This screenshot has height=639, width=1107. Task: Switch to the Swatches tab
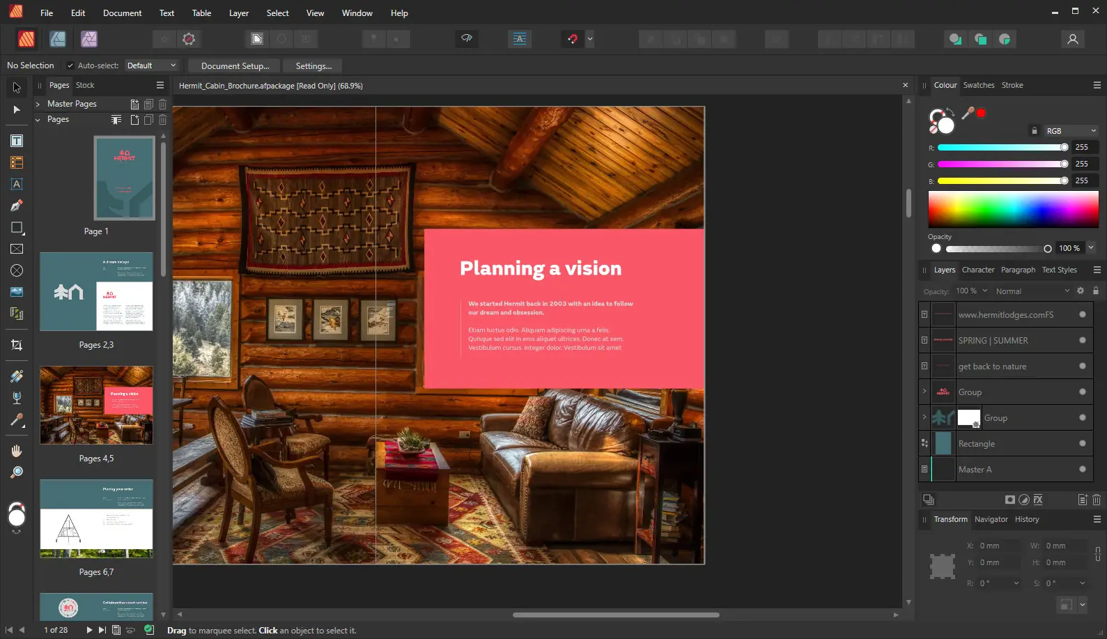(x=978, y=85)
